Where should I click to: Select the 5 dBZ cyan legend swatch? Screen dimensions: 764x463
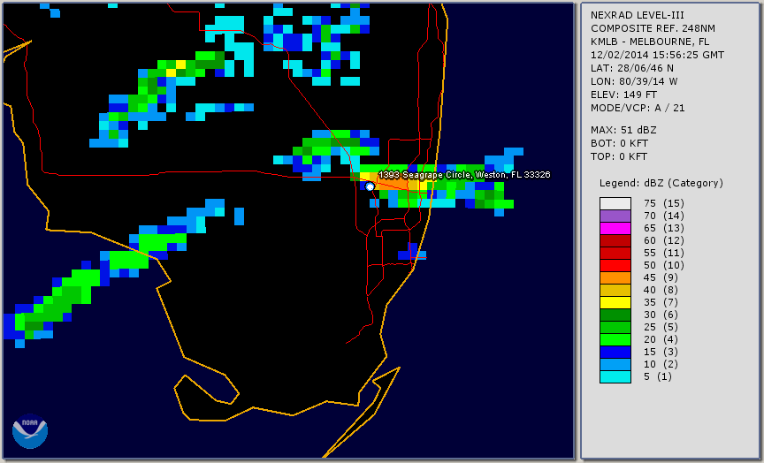tap(615, 376)
